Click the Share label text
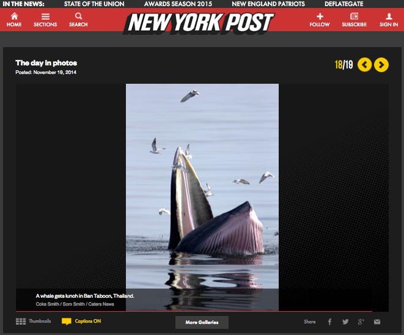 [x=310, y=322]
